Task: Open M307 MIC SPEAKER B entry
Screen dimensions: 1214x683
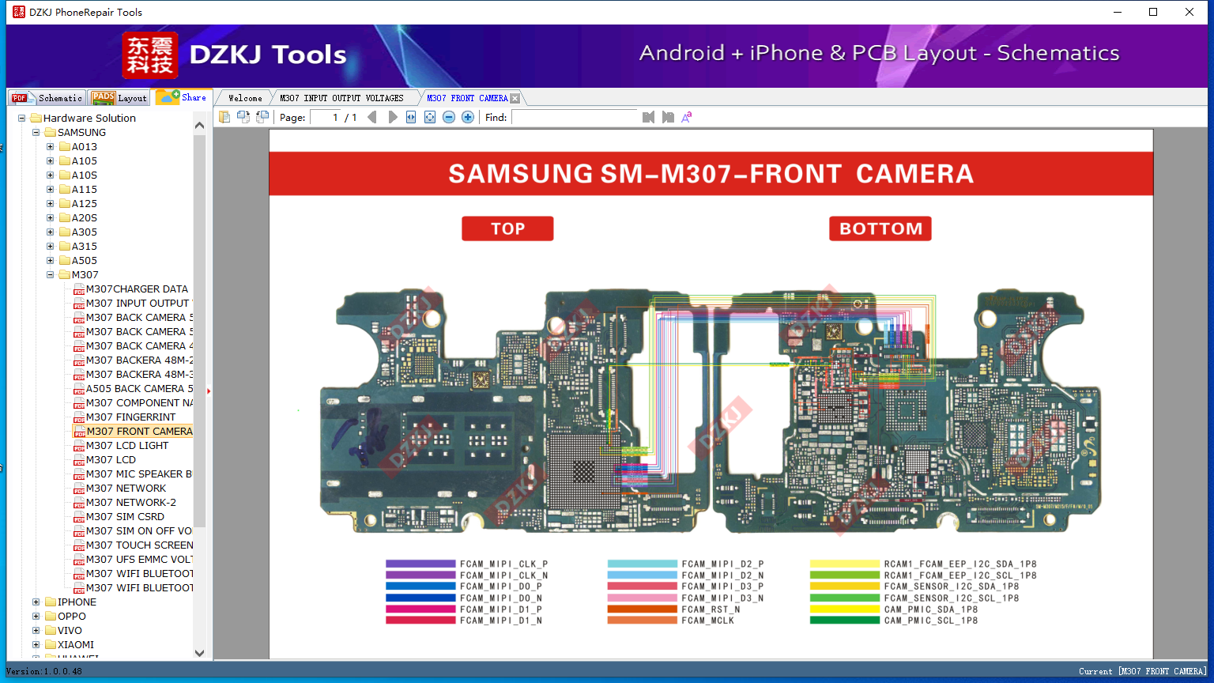Action: click(x=139, y=474)
